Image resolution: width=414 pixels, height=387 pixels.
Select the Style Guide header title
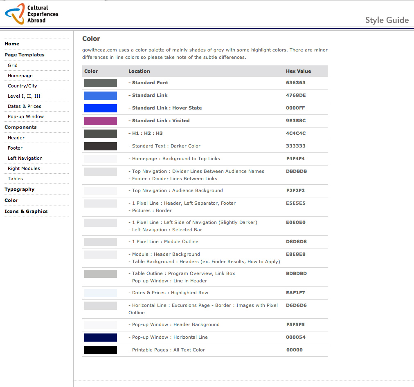(387, 20)
